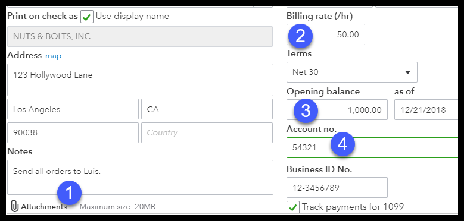Click the NUTS & BOLTS, INC name field

coord(139,37)
